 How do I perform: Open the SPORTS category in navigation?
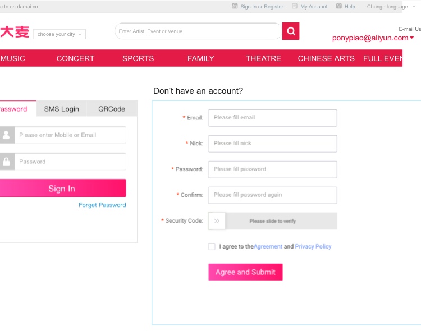138,58
